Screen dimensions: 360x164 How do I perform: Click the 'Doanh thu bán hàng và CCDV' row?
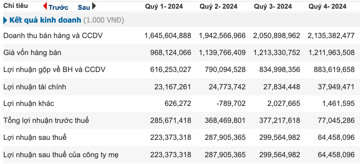coord(53,36)
